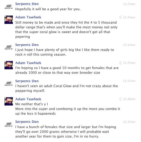Open Adam Tawfeek avatar at 12:24am message
Screen dimensions: 141x142
(x=9, y=20)
